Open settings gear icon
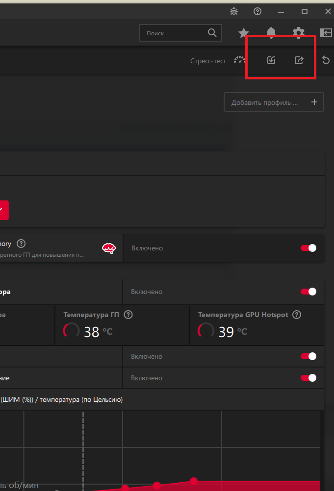 (x=298, y=32)
